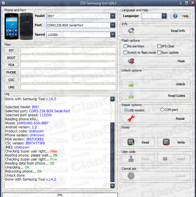Click the Read Codes button label
Image resolution: width=196 pixels, height=197 pixels.
[x=176, y=96]
